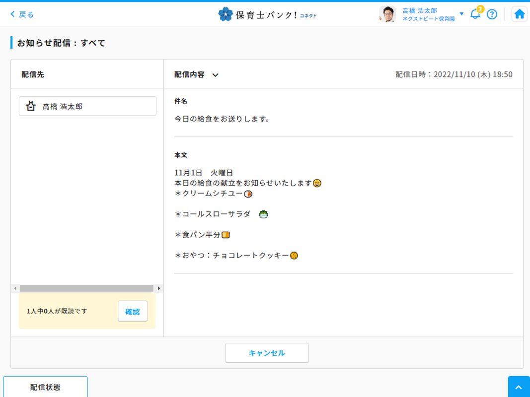Open the user account dropdown arrow
The height and width of the screenshot is (397, 530).
coord(461,14)
